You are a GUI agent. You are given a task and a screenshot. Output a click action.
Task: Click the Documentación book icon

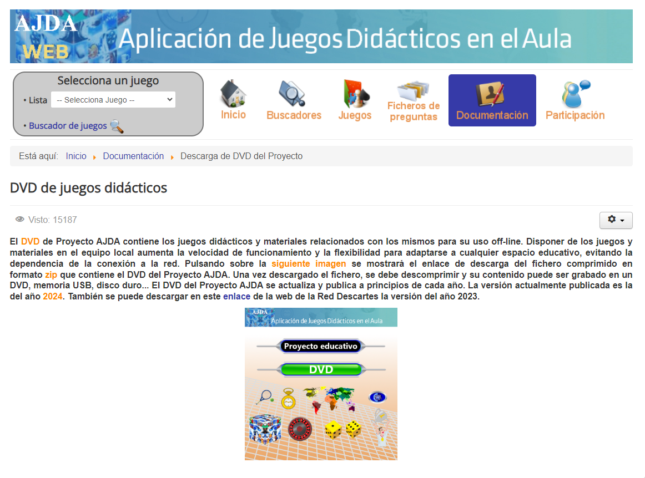pos(491,93)
